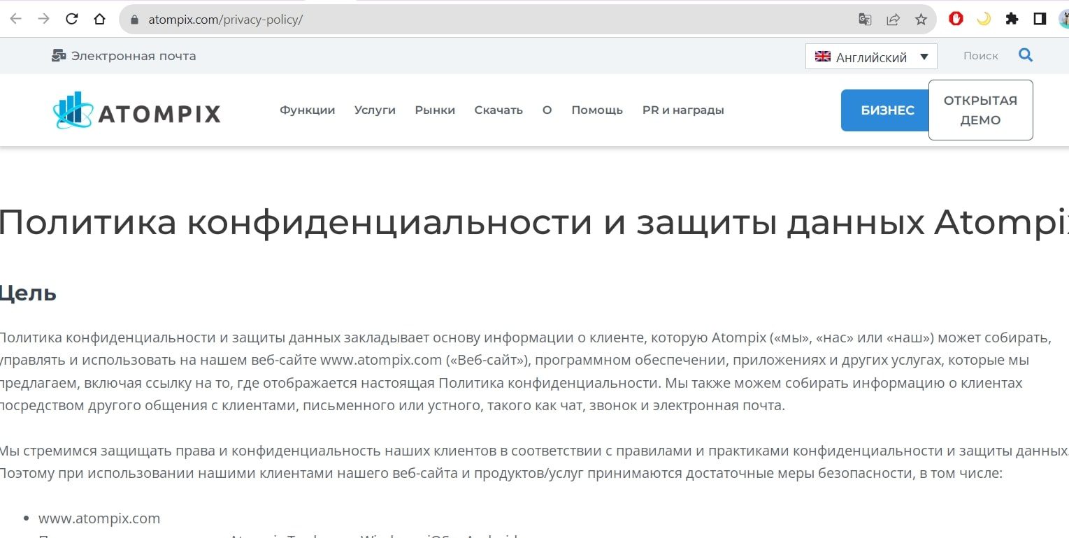Open the Google Translate icon in address bar
This screenshot has width=1069, height=538.
[x=865, y=20]
